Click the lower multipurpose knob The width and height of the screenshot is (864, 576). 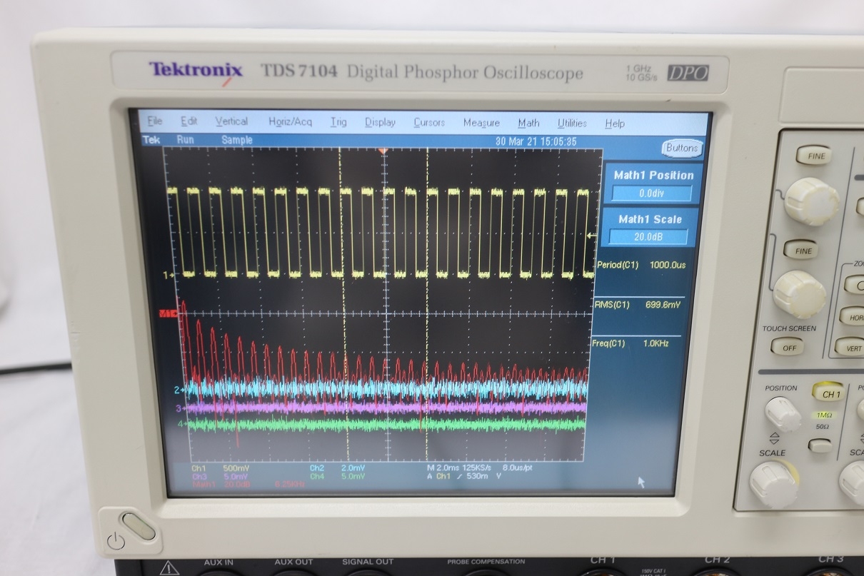coord(799,294)
